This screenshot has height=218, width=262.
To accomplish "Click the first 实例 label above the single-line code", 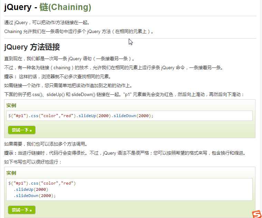I will coord(11,105).
